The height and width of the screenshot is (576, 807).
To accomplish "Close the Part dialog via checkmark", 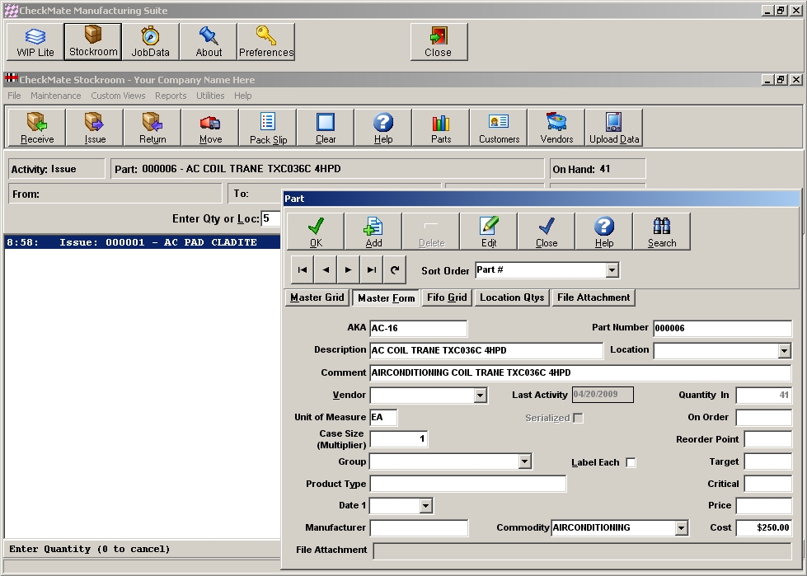I will click(546, 232).
